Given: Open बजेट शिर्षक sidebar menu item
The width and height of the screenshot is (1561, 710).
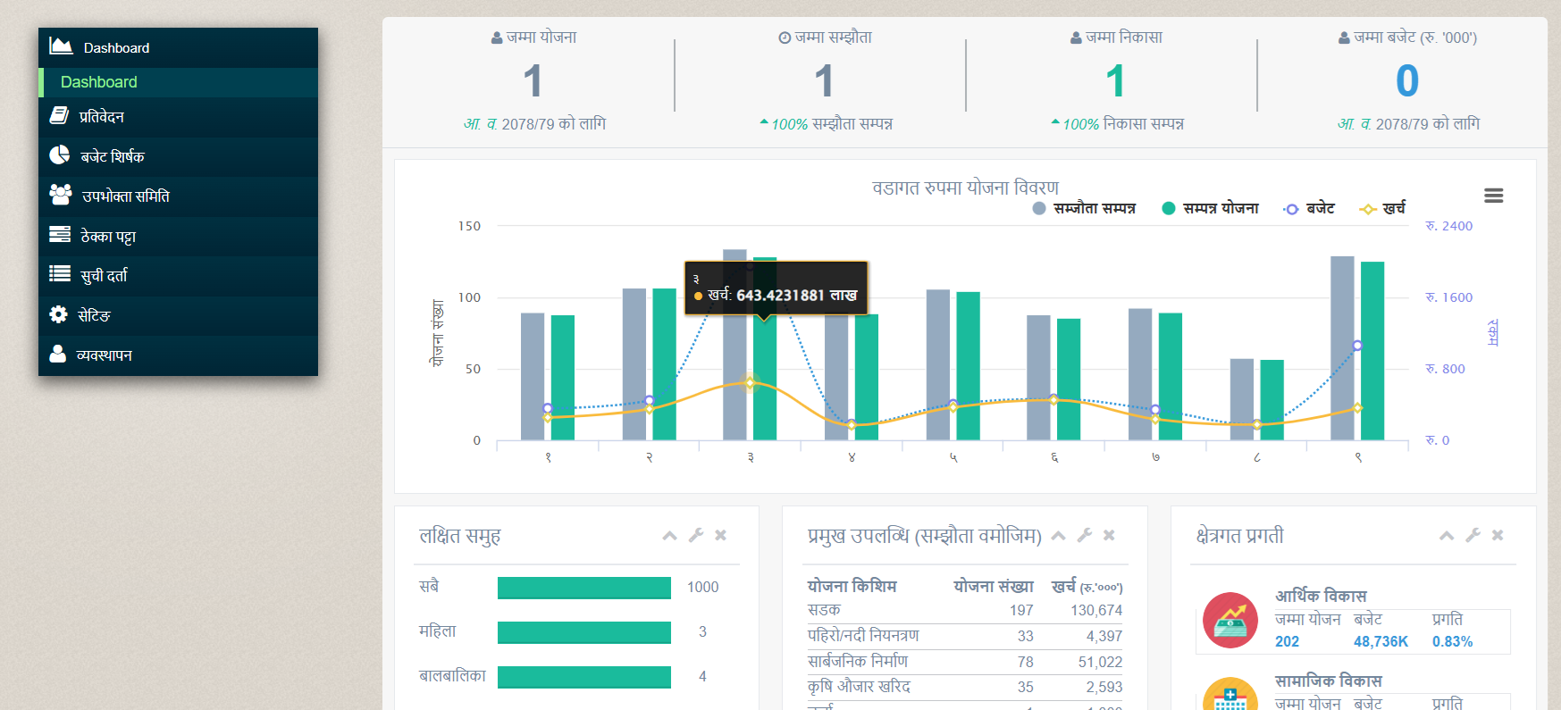Looking at the screenshot, I should [112, 156].
